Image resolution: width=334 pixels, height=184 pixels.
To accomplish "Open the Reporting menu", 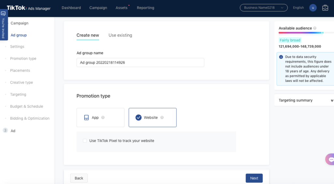I will click(145, 8).
